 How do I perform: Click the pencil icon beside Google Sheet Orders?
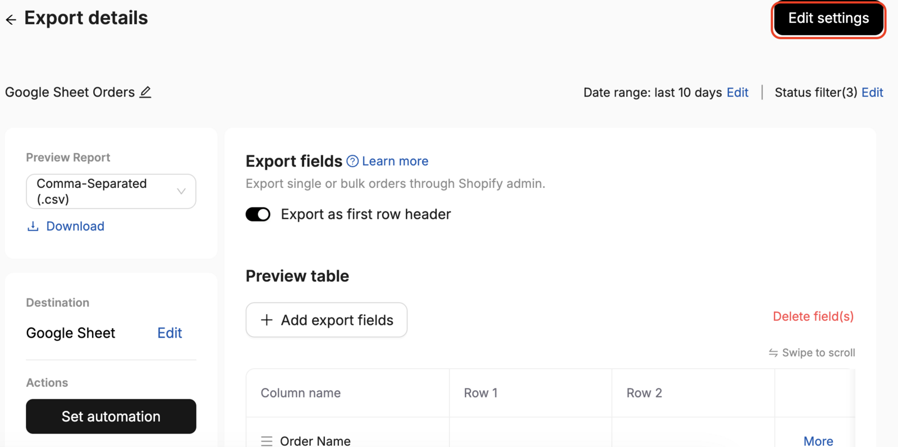[x=145, y=92]
